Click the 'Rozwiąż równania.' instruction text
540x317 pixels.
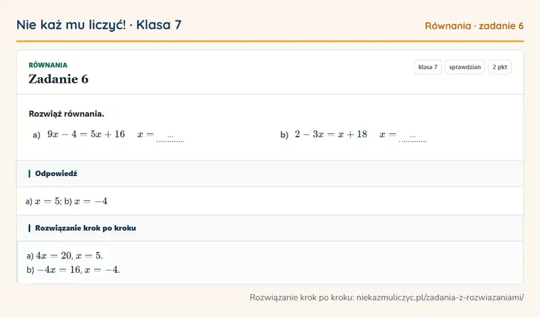(x=66, y=114)
